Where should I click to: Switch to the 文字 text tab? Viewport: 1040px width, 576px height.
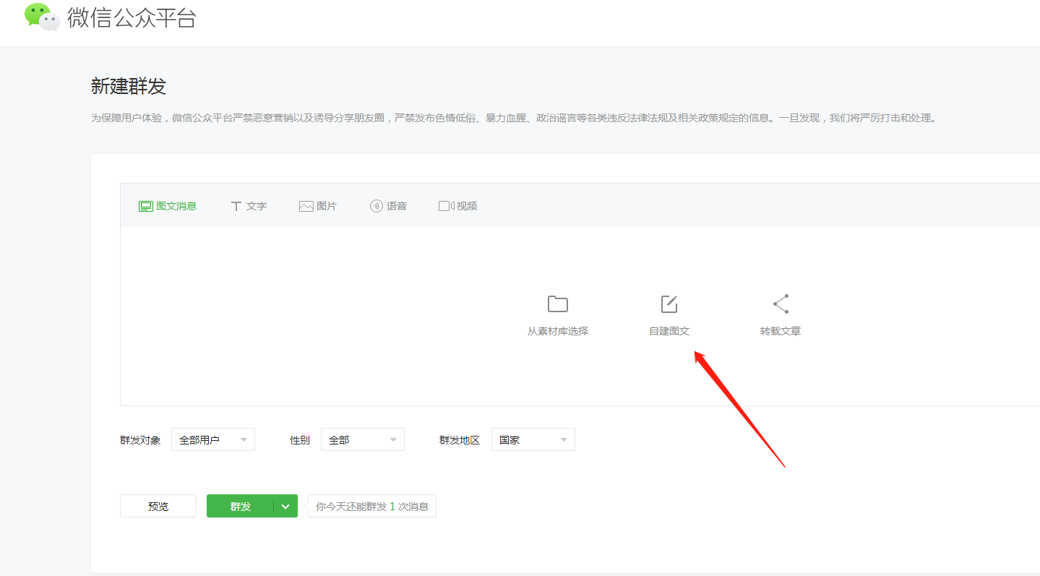(249, 206)
